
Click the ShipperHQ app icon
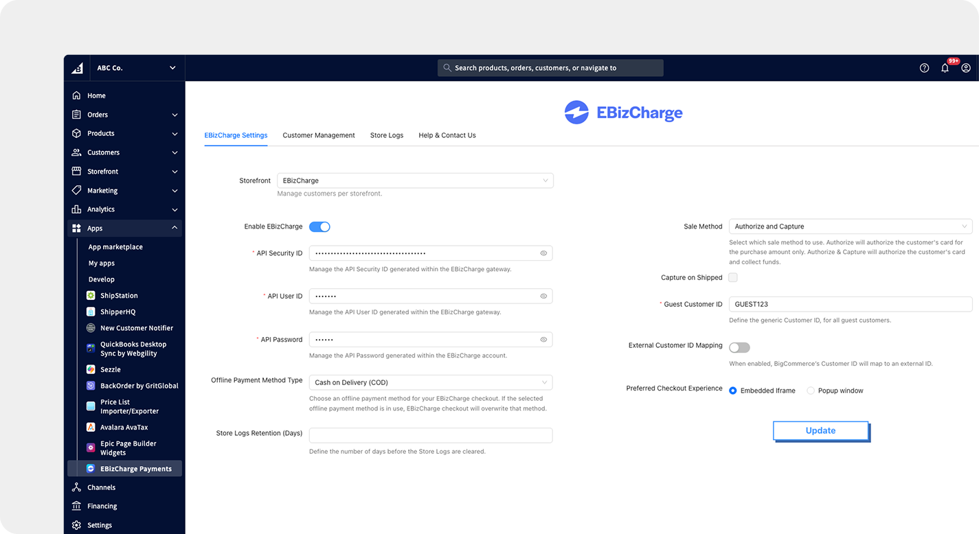click(91, 312)
